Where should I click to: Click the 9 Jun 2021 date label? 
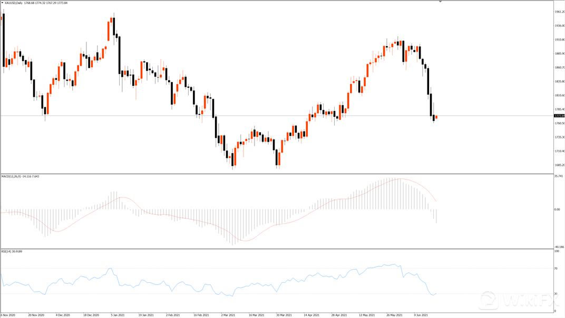pos(421,315)
